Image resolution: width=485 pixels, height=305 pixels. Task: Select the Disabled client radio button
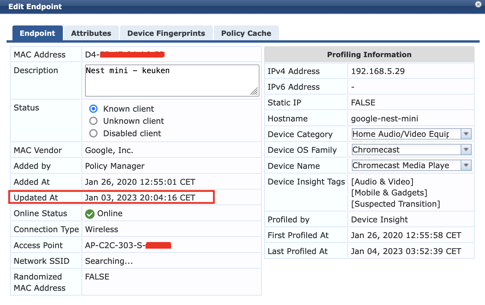point(93,133)
